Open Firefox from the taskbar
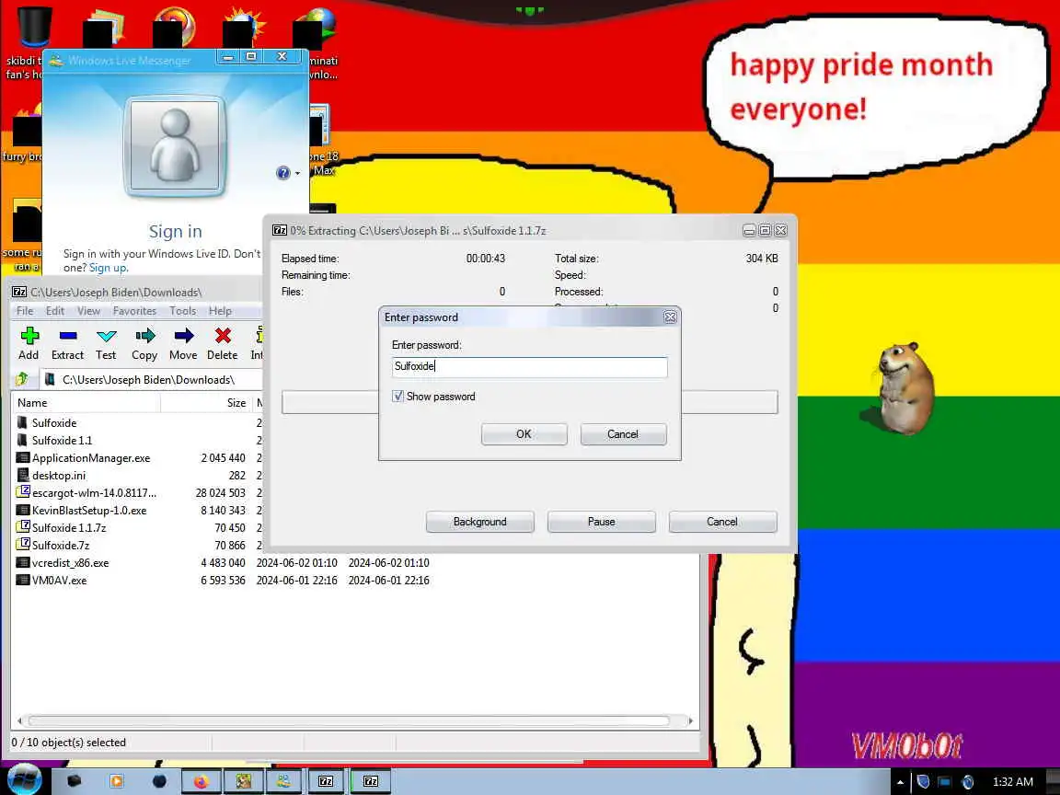 coord(201,781)
